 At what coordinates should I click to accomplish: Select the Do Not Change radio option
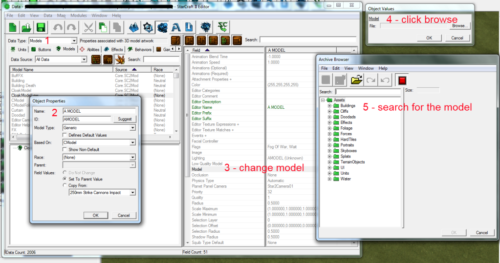[x=65, y=173]
